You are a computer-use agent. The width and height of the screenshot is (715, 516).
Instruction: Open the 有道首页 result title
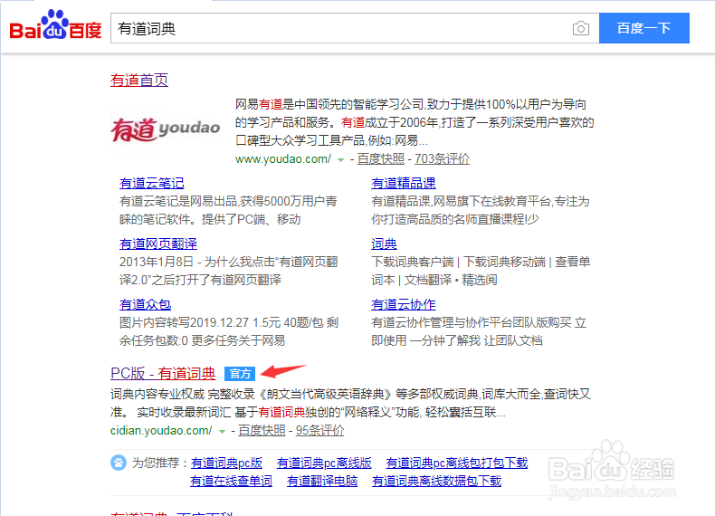pyautogui.click(x=139, y=81)
